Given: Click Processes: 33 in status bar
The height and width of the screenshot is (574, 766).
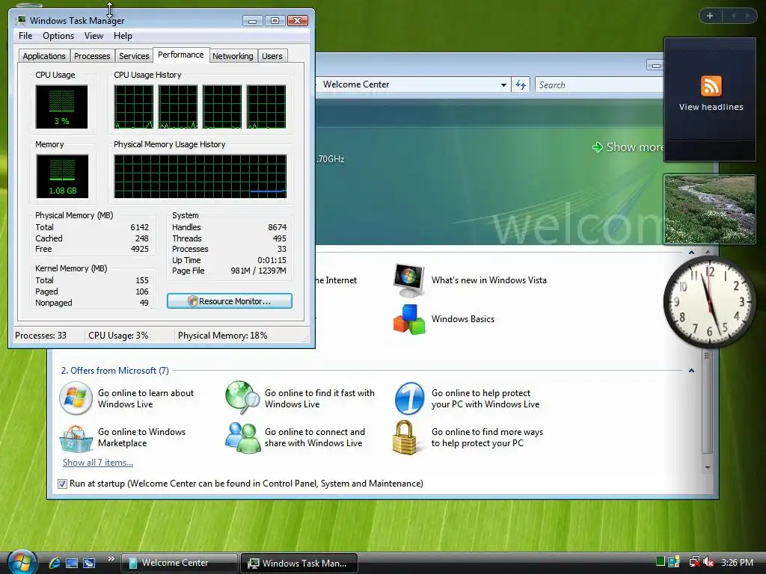Looking at the screenshot, I should pos(40,336).
